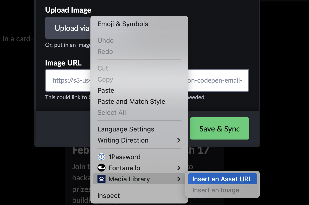Click the Insert an Image submenu entry
The width and height of the screenshot is (309, 205).
216,190
